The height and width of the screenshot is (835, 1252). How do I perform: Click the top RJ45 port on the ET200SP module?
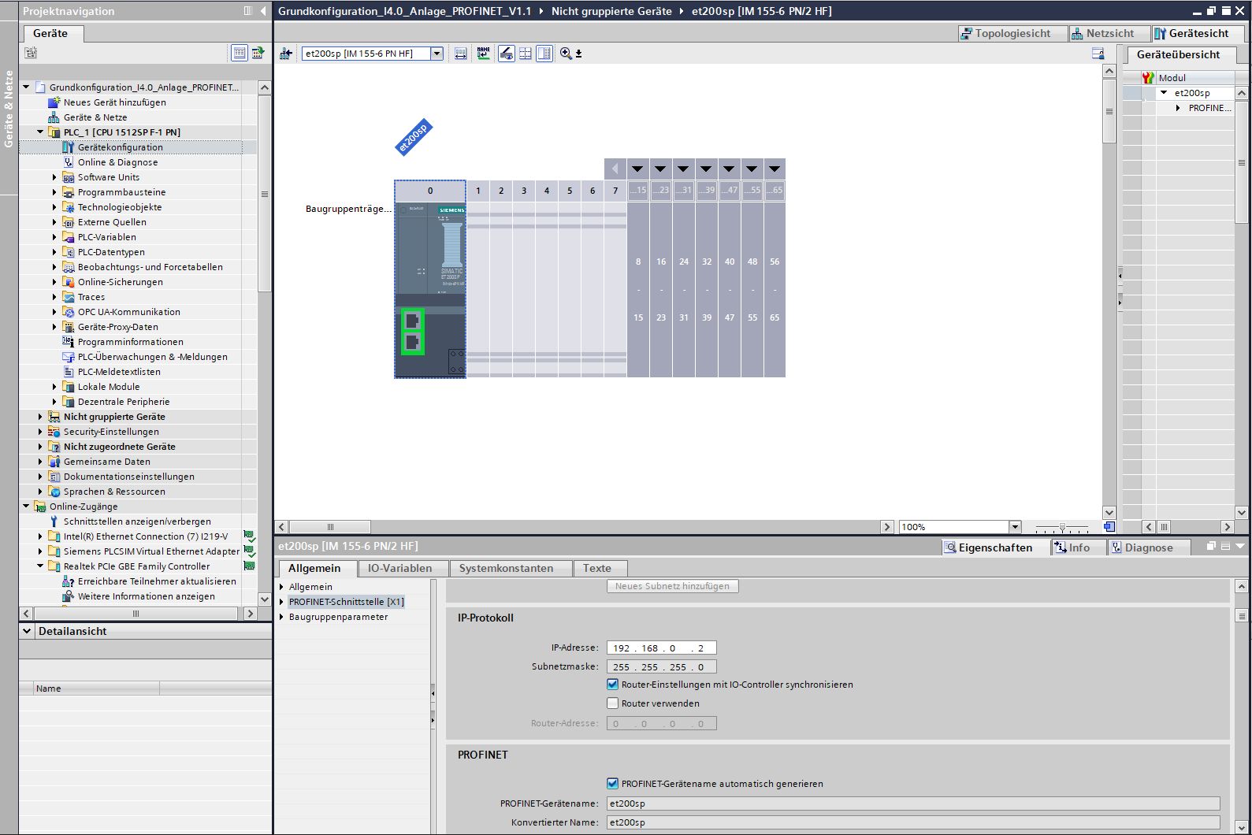412,321
